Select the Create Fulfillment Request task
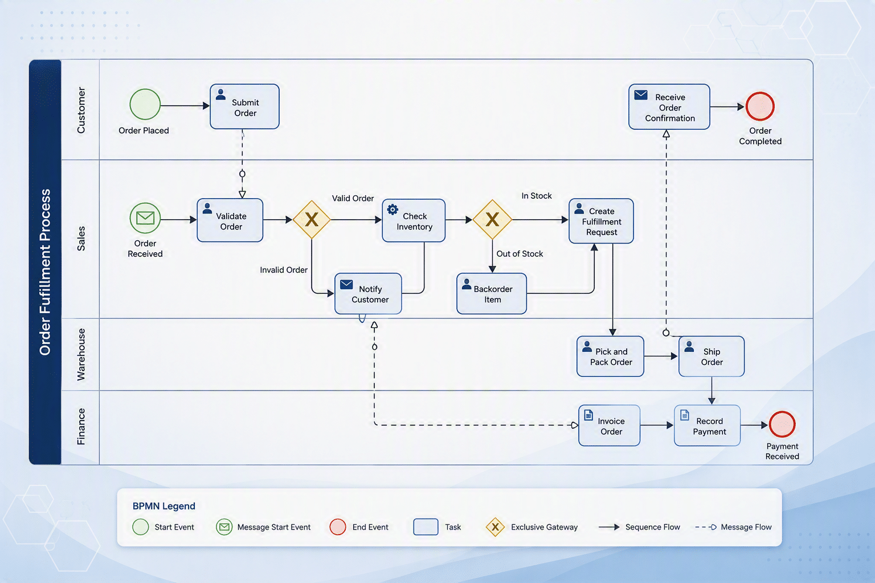 [601, 221]
